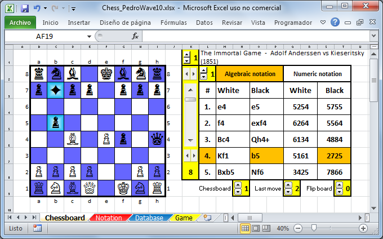The width and height of the screenshot is (383, 239).
Task: Toggle the Flip board spinner
Action: [339, 188]
